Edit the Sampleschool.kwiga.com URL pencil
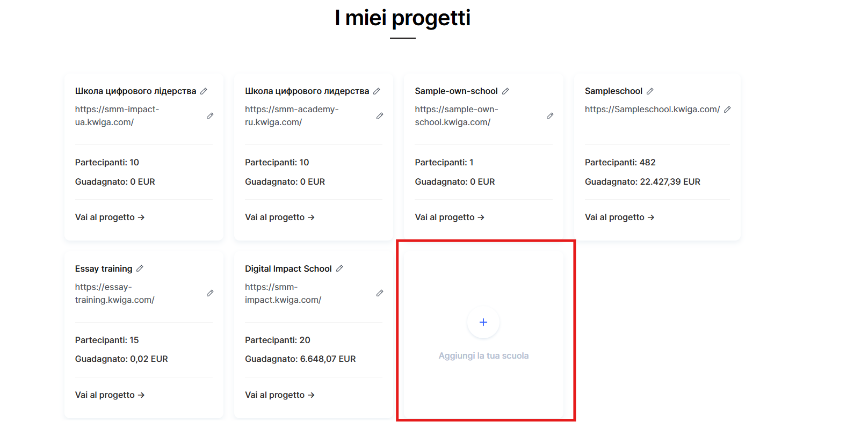This screenshot has height=422, width=854. [727, 110]
